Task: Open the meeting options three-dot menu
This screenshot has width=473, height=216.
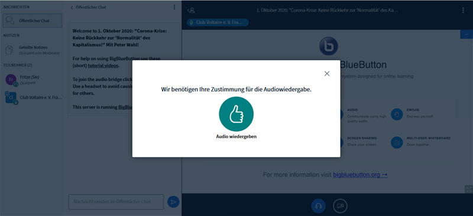Action: pos(463,10)
